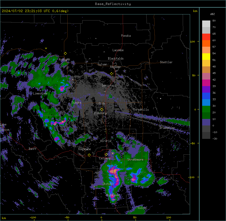Click the Sylvan label
The width and height of the screenshot is (226, 221).
(x=102, y=64)
